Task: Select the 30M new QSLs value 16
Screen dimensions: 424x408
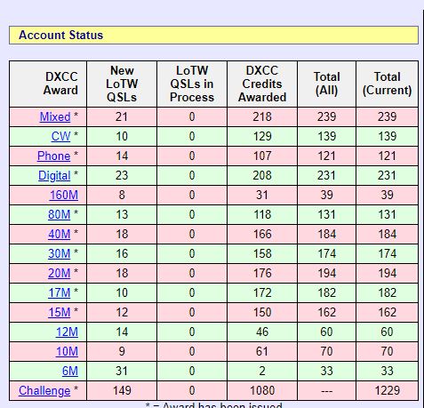Action: tap(122, 253)
